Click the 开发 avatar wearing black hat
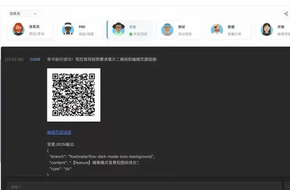This screenshot has width=290, height=190. point(118,29)
